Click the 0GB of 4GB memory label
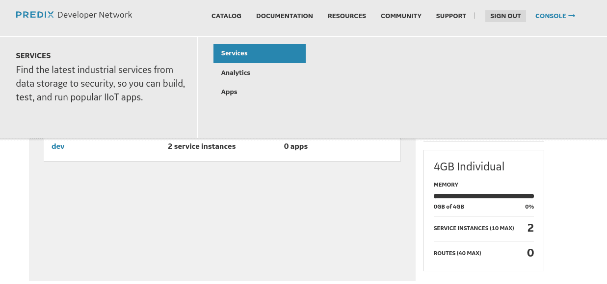The height and width of the screenshot is (284, 607). 449,207
